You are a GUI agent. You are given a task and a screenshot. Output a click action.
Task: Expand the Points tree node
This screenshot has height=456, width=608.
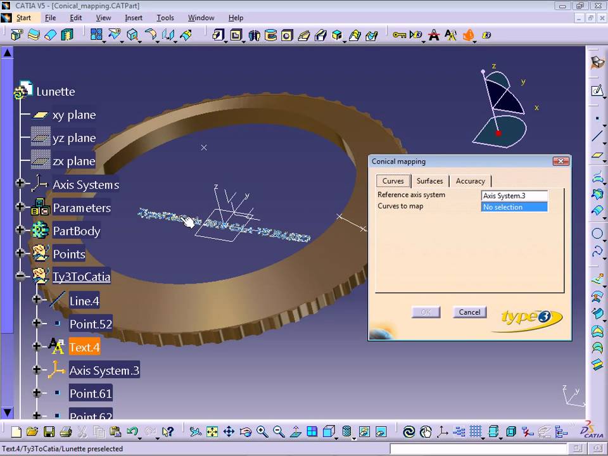click(20, 253)
